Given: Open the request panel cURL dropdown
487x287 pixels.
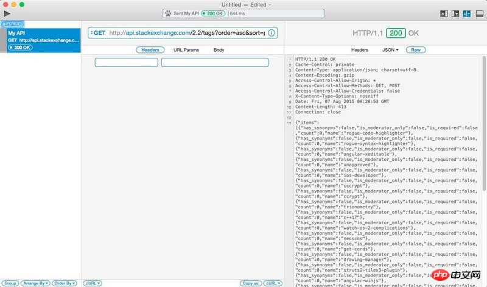Looking at the screenshot, I should pos(93,283).
